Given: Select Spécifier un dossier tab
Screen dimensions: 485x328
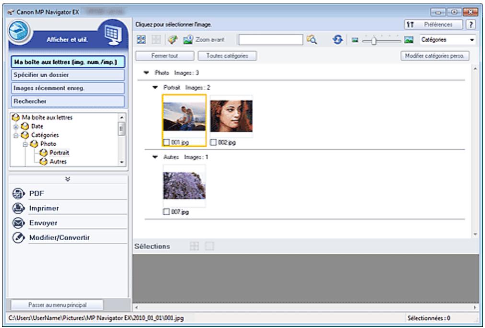Looking at the screenshot, I should (x=68, y=75).
